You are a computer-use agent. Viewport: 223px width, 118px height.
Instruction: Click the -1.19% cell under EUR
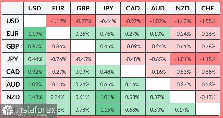point(58,21)
